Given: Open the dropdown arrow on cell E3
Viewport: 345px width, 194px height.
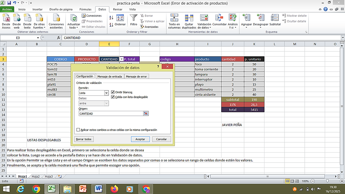Looking at the screenshot, I should 122,59.
